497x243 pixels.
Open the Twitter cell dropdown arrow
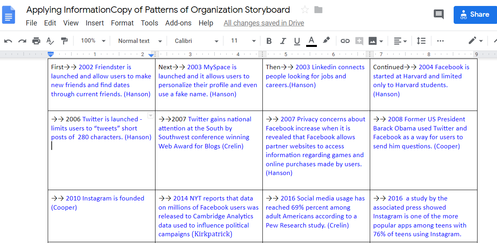tap(150, 116)
